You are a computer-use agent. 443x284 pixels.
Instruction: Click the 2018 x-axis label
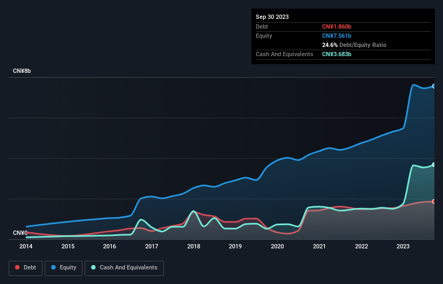point(194,246)
